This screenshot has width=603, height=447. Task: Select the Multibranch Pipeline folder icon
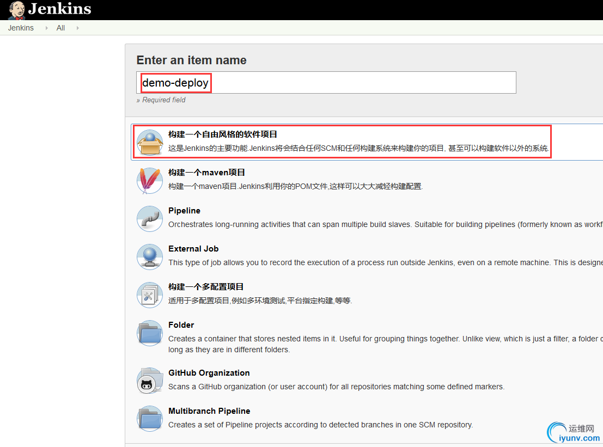(x=150, y=419)
